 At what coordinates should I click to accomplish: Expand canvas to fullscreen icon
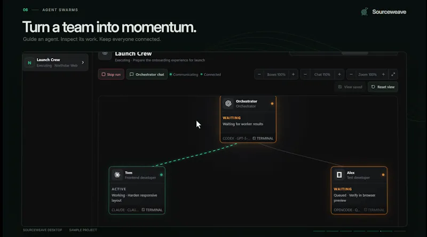pos(393,74)
